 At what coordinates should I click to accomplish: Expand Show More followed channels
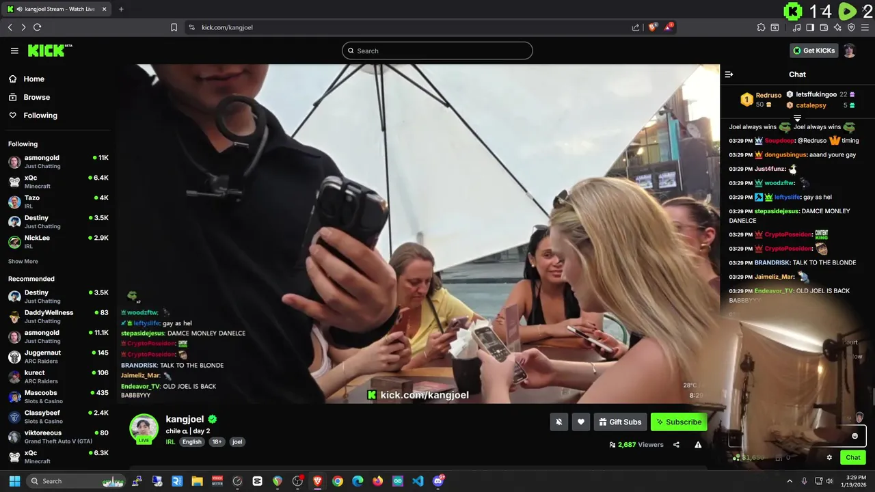tap(23, 261)
